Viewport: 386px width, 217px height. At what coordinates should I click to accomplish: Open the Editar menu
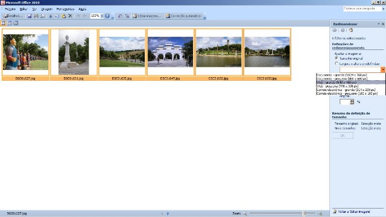tap(24, 9)
